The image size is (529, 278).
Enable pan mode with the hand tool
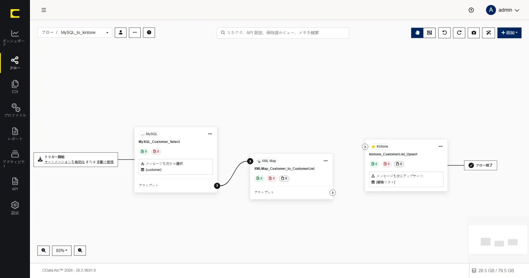[417, 33]
